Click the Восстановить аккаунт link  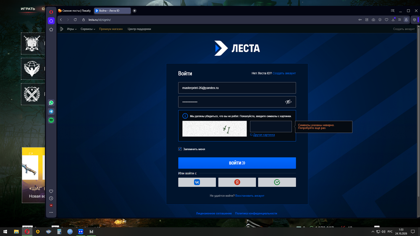(249, 196)
